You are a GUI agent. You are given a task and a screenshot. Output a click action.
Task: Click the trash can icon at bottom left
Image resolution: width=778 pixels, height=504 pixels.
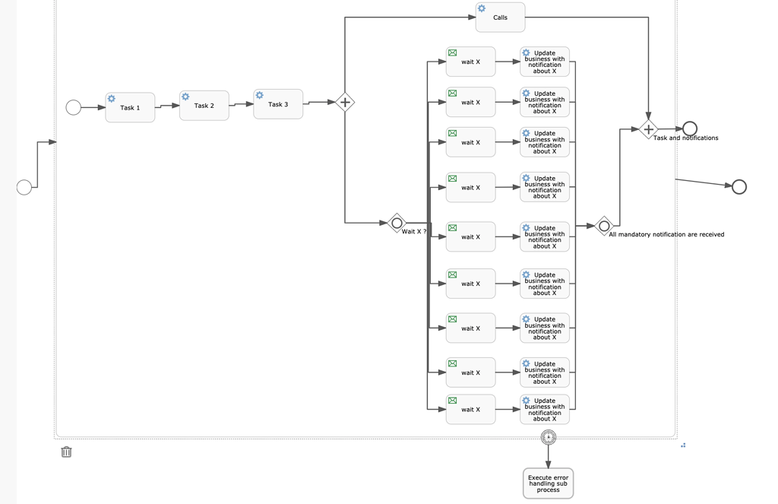(66, 452)
